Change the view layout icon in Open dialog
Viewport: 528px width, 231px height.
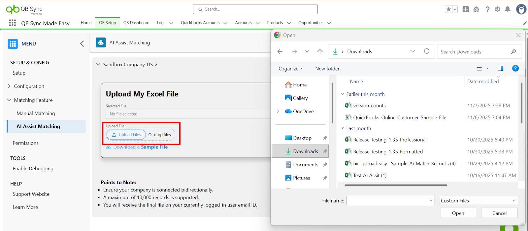coord(479,68)
